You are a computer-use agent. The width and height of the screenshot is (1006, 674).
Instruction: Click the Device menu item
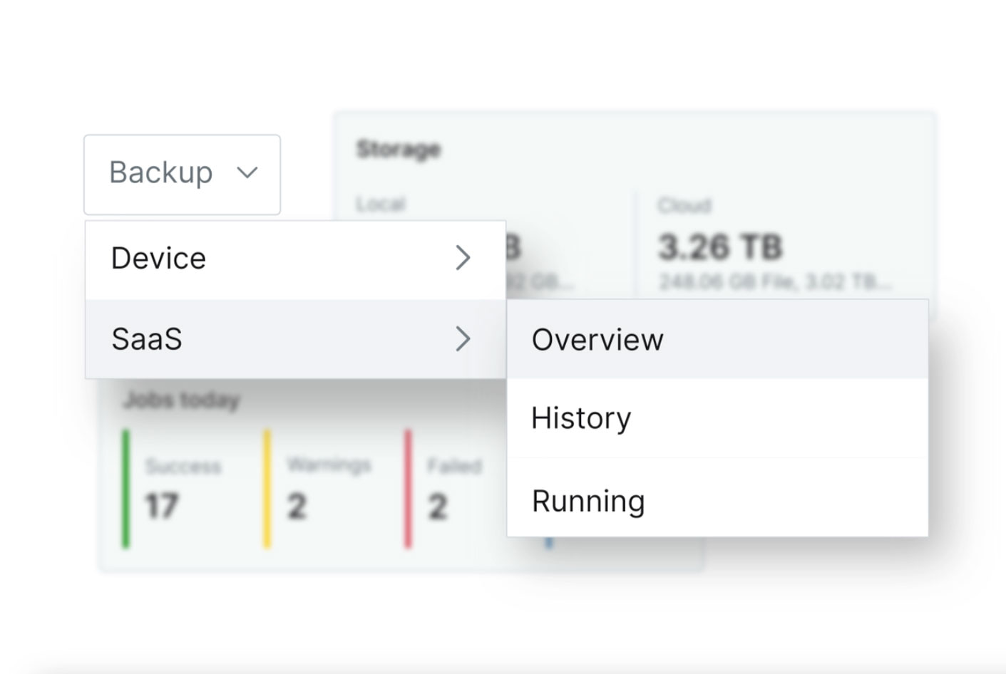[158, 258]
